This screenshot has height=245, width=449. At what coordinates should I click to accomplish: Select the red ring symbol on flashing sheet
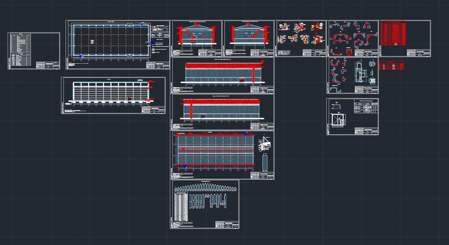[x=349, y=52]
